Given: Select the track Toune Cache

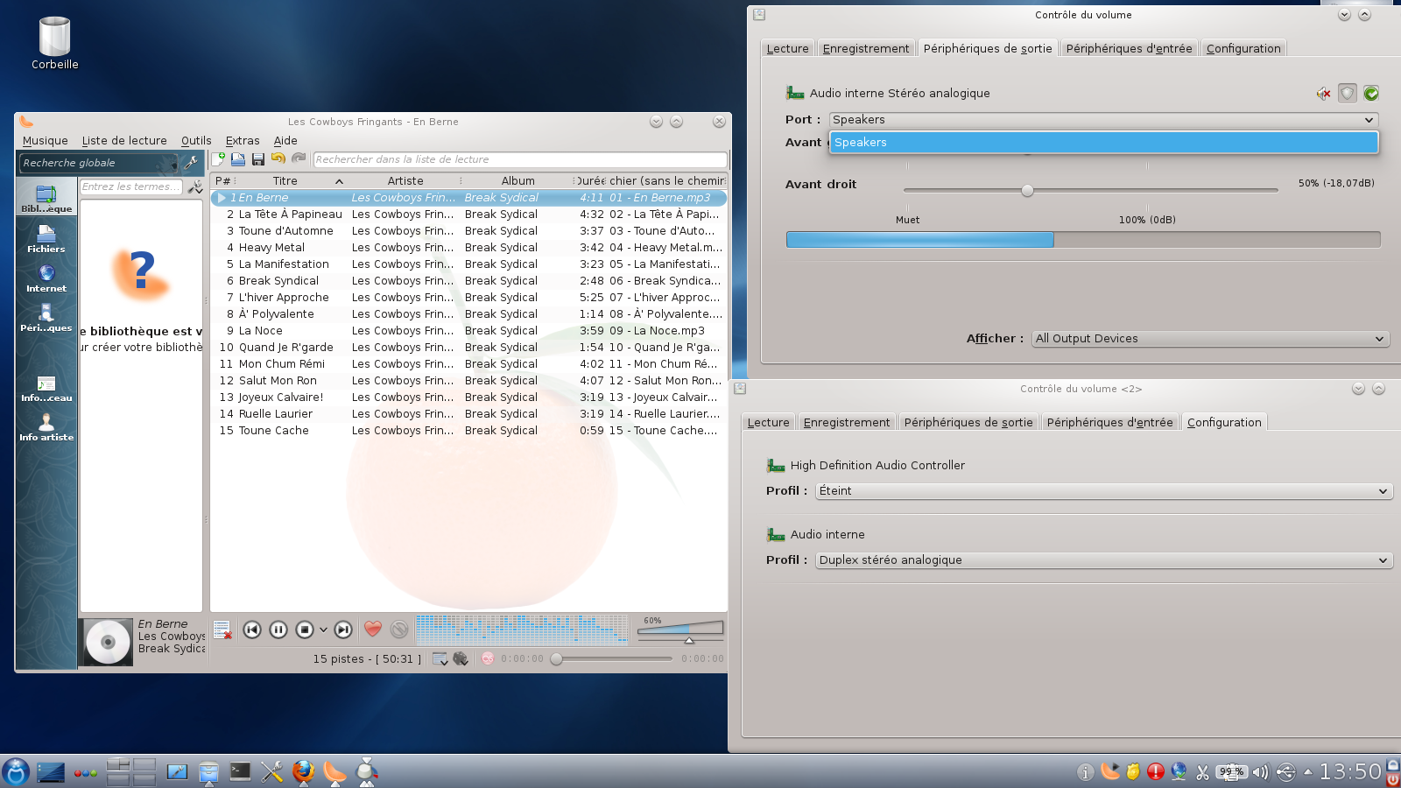Looking at the screenshot, I should (x=468, y=431).
